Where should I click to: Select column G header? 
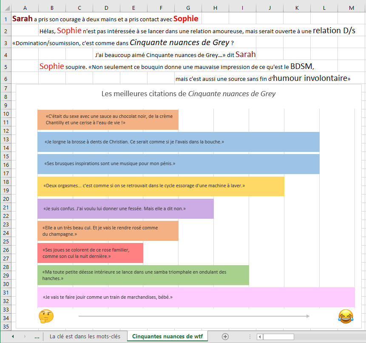coord(188,8)
